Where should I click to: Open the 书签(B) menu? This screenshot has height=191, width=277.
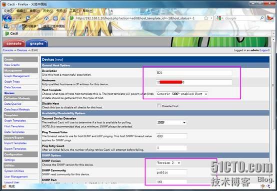coord(61,11)
